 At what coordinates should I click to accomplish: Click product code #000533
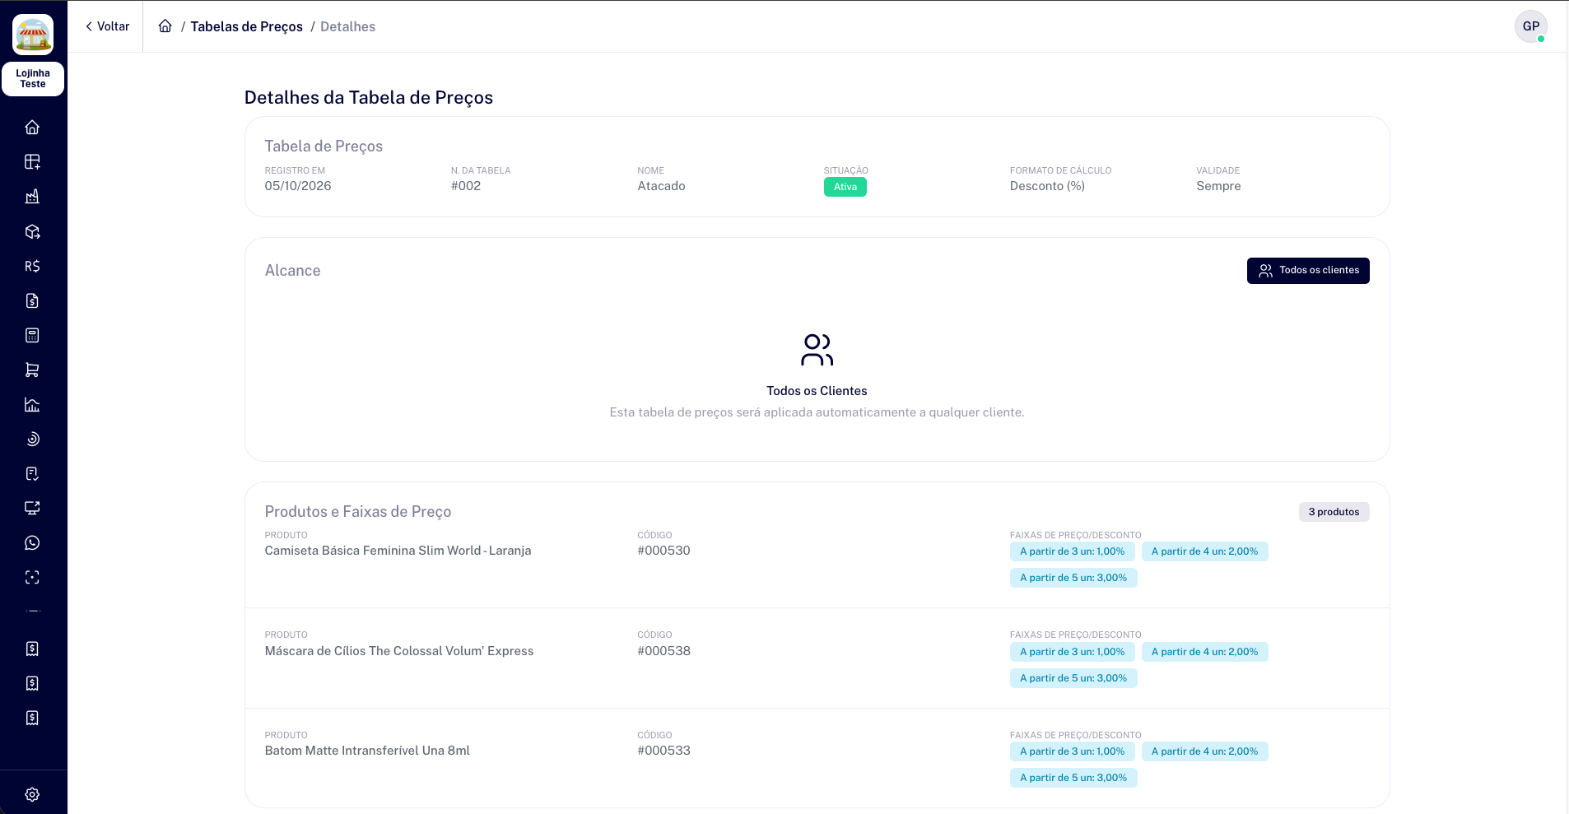663,751
